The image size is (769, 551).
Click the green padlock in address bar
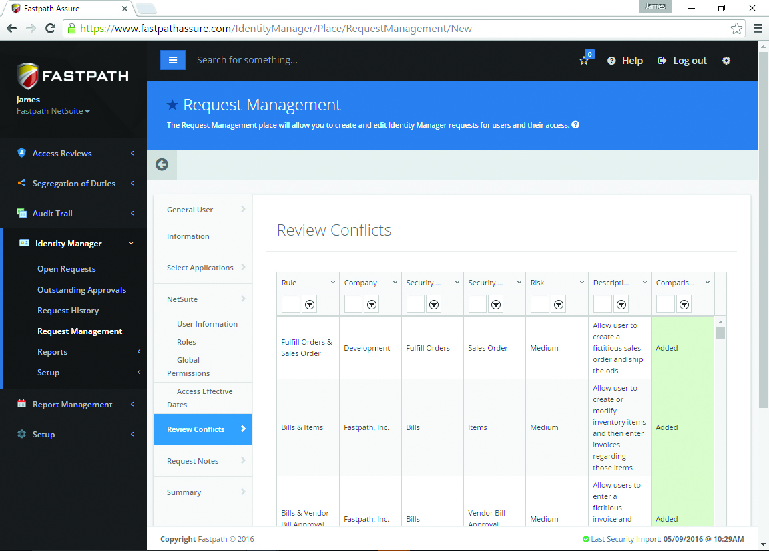click(x=71, y=29)
